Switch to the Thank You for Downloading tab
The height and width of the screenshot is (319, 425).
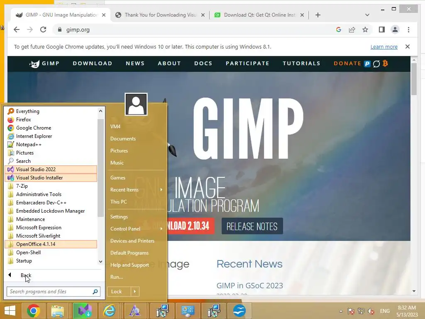tap(160, 15)
